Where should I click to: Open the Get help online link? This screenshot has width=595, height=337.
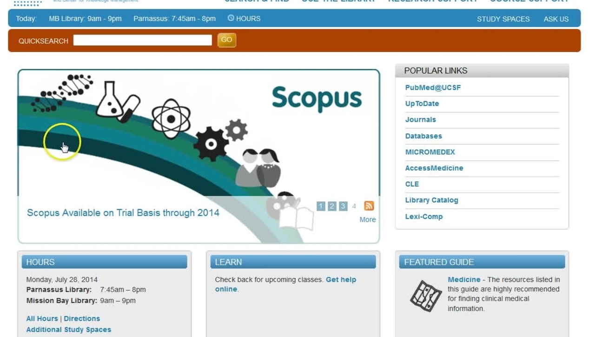click(285, 284)
